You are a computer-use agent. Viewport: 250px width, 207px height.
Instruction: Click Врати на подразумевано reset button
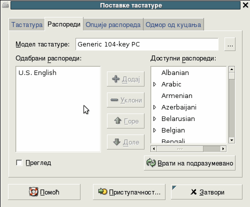coord(189,163)
